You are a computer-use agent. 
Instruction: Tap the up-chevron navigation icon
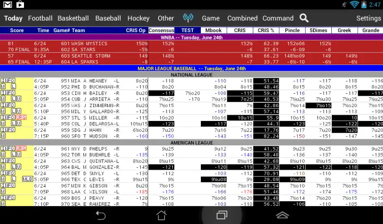point(282,215)
